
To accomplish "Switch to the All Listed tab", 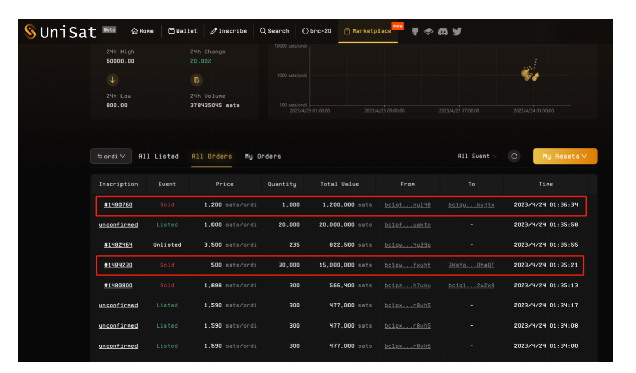I will (159, 157).
